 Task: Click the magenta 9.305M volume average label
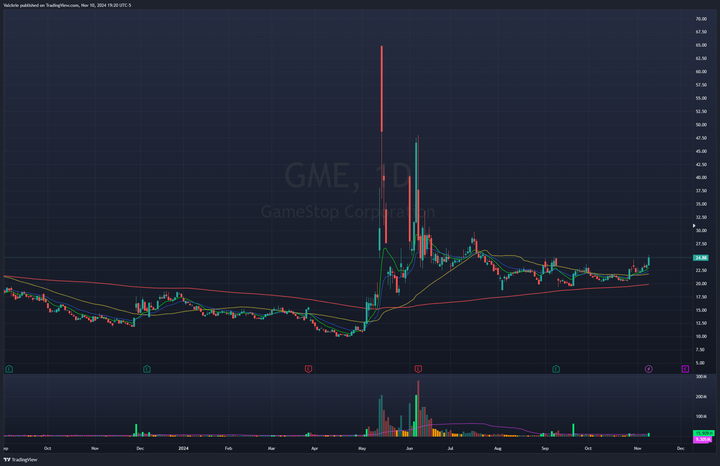(x=703, y=439)
